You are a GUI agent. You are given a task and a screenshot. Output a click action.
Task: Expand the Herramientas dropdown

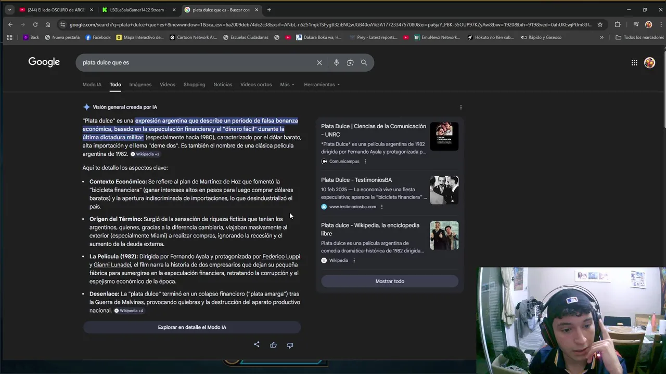click(x=322, y=85)
